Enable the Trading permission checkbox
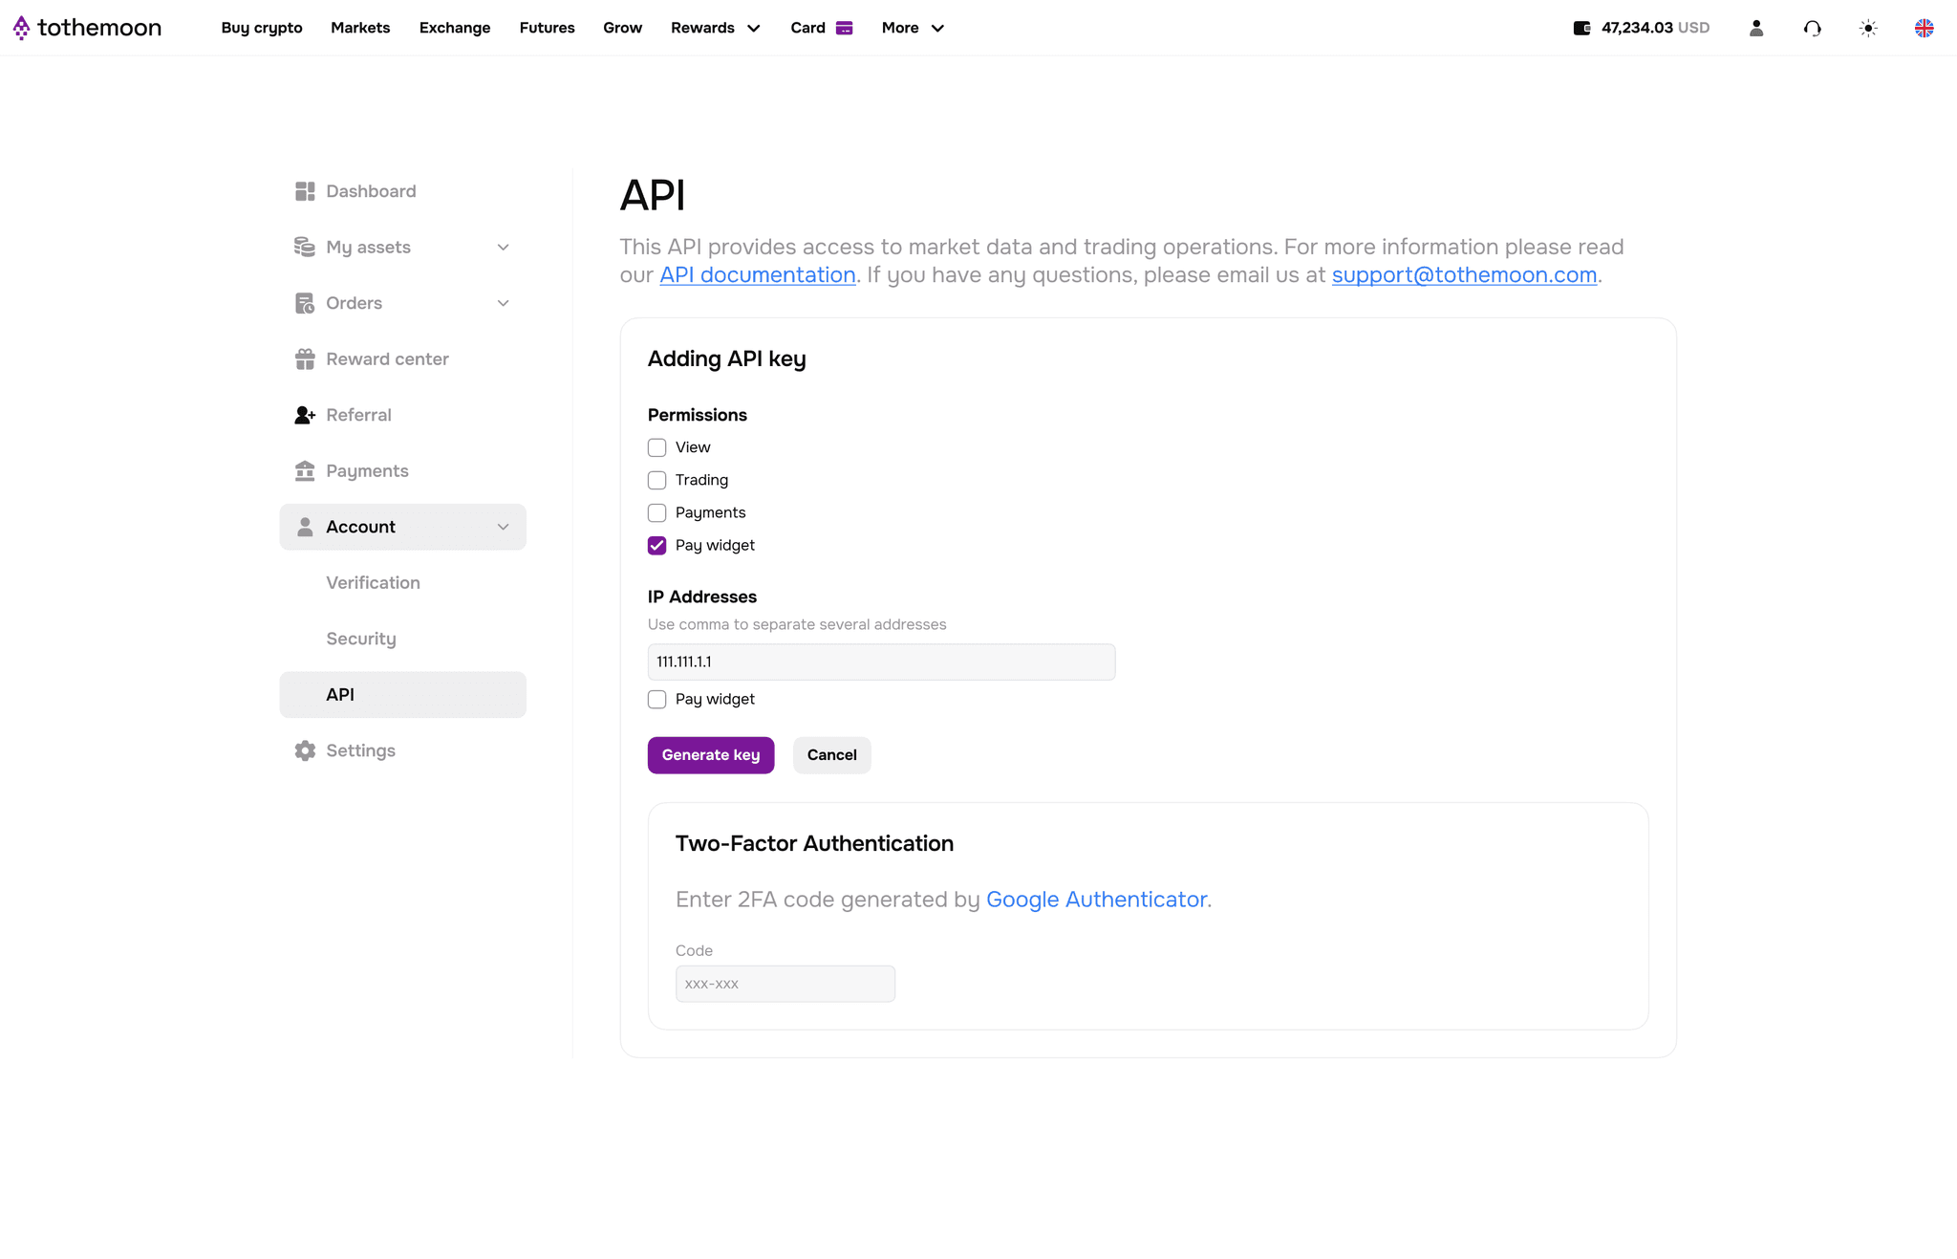Screen dimensions: 1957x1259 pos(656,480)
